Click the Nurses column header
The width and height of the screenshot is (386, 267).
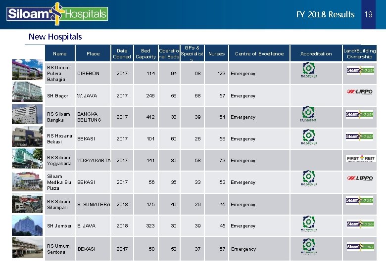(216, 53)
